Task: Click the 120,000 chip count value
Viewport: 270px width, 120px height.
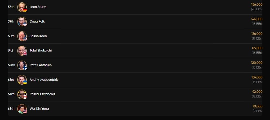Action: tap(257, 63)
